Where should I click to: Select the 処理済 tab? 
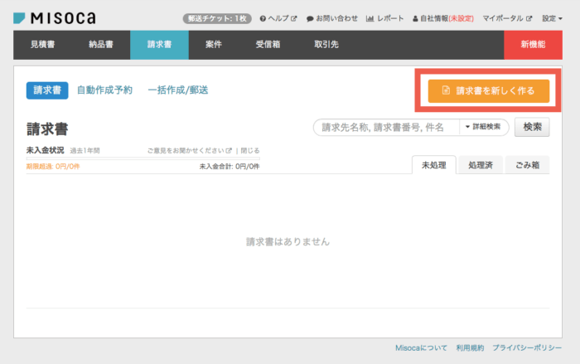(x=480, y=165)
